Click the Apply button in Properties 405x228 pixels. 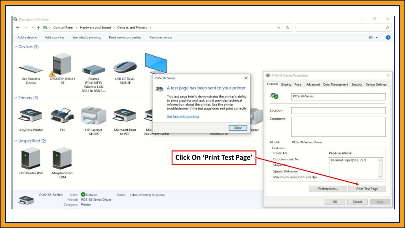coord(380,202)
